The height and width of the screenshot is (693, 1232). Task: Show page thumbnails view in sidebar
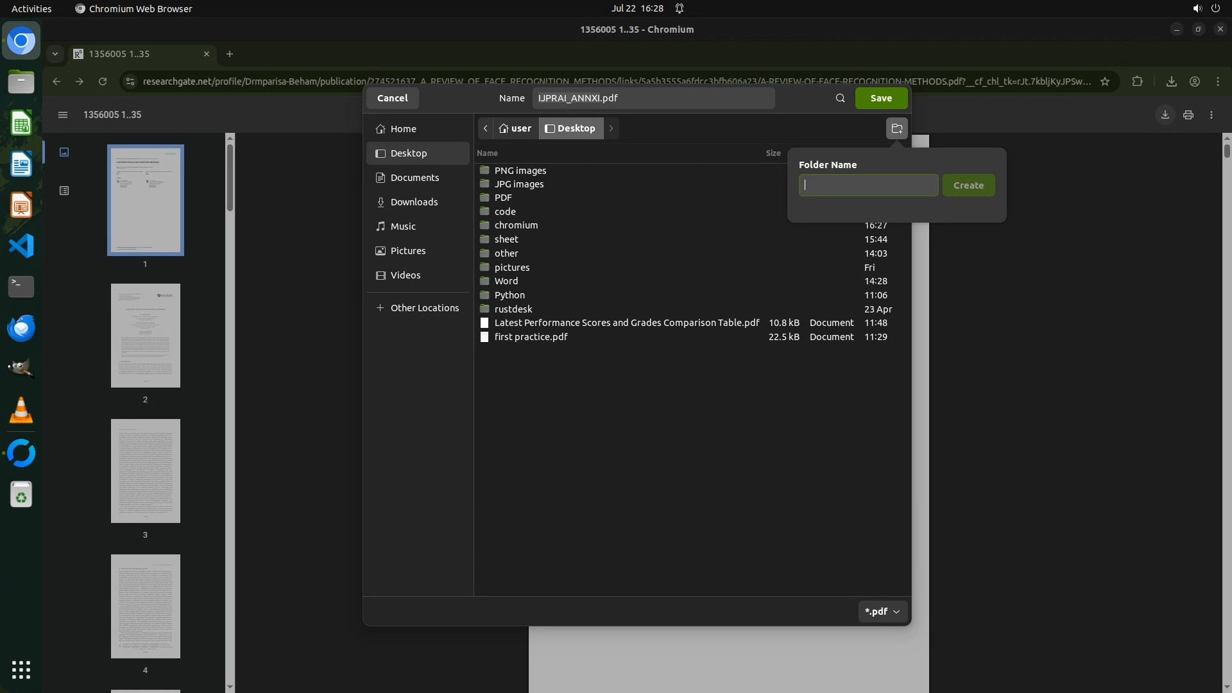click(64, 152)
